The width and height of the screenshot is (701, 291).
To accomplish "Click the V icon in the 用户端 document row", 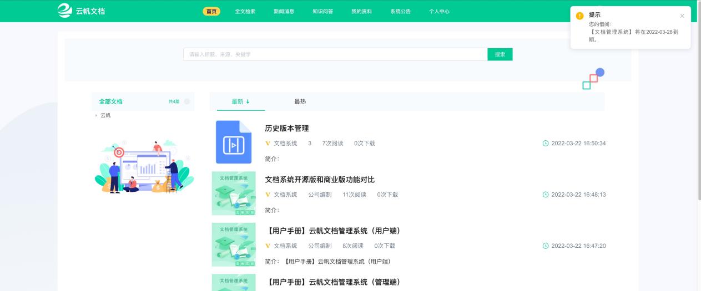I will click(268, 246).
